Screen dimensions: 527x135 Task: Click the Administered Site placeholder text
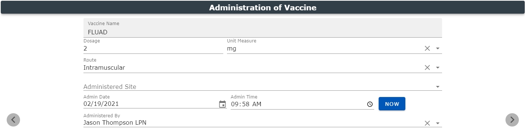110,87
